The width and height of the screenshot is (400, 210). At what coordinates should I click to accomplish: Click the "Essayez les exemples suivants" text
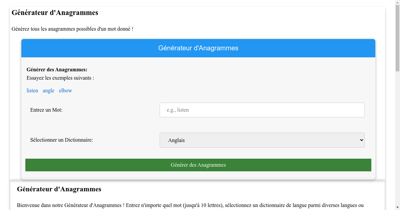pos(60,78)
